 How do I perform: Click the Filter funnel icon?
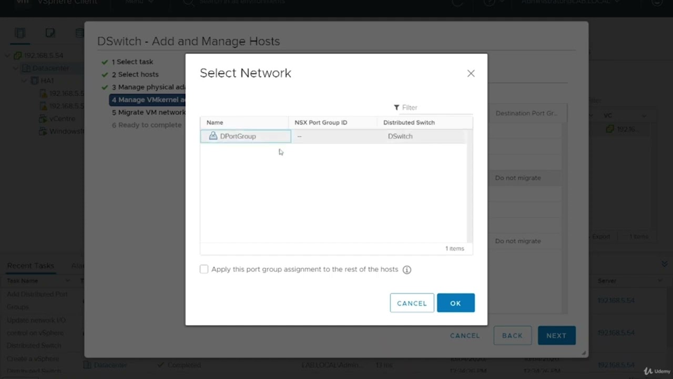coord(396,107)
